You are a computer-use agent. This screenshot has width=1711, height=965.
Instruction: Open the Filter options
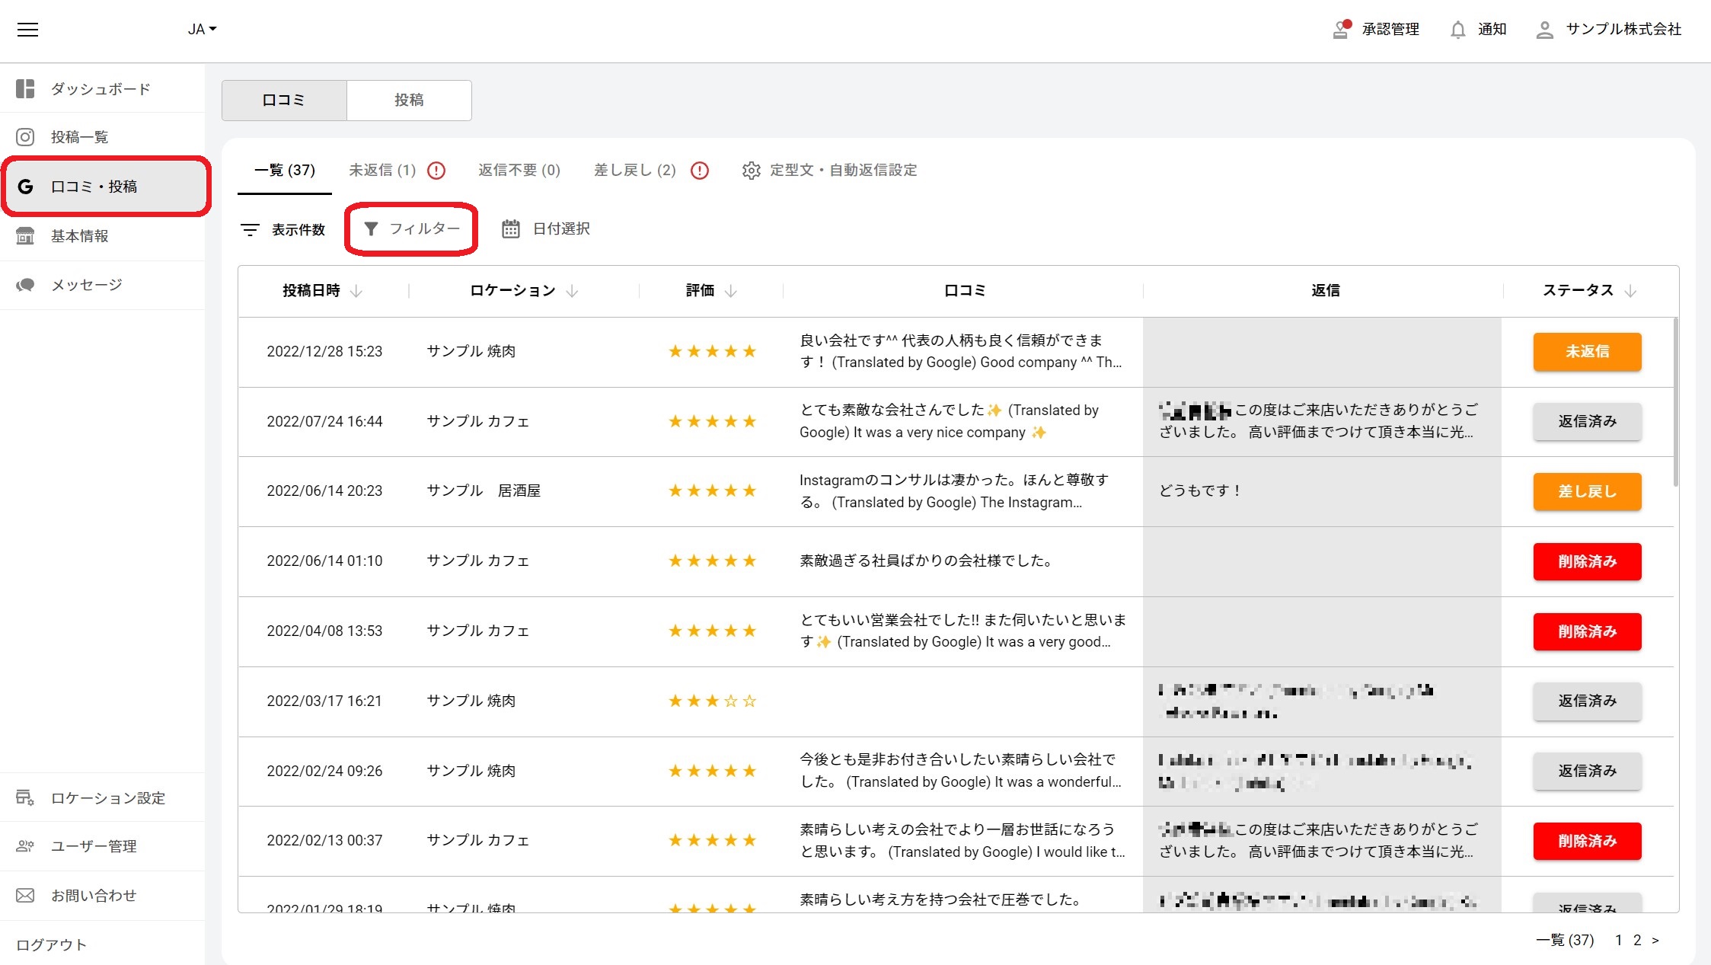pyautogui.click(x=411, y=229)
